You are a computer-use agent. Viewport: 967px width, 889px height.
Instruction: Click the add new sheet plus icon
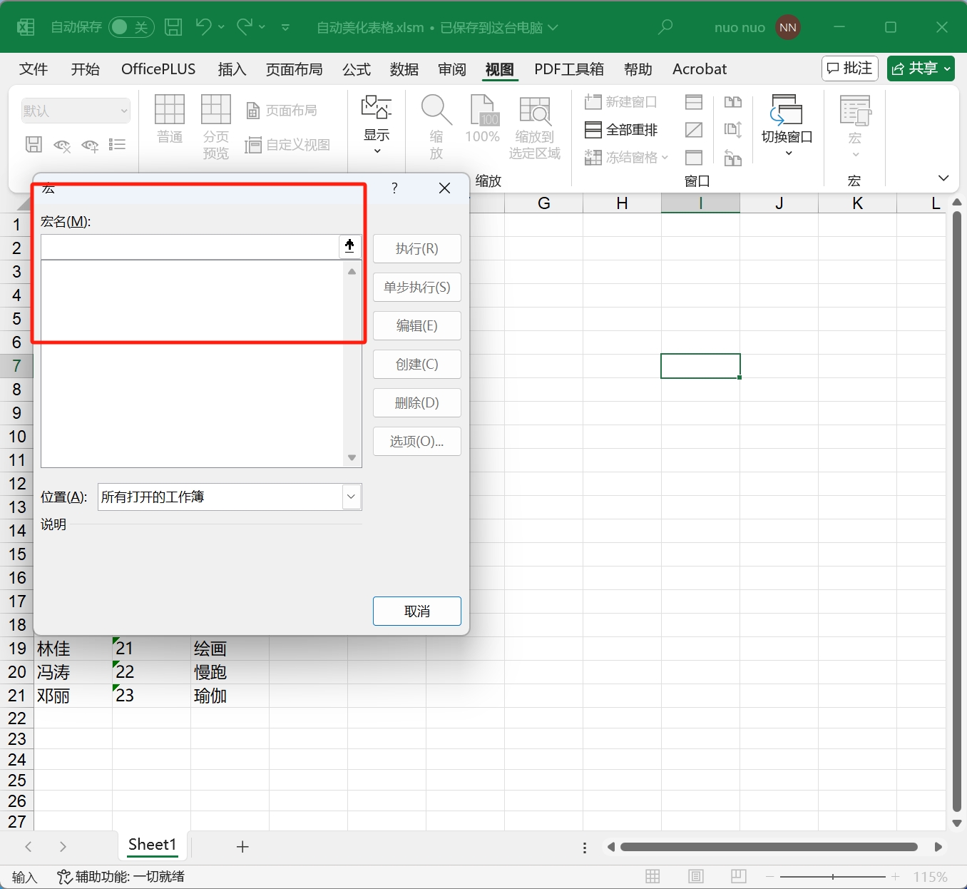pyautogui.click(x=242, y=847)
